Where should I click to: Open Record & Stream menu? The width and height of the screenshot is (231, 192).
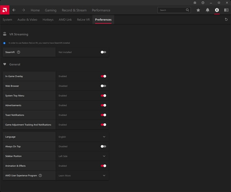coord(74,10)
